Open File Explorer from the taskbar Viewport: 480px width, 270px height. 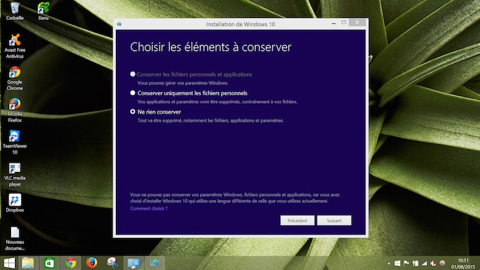[28, 263]
